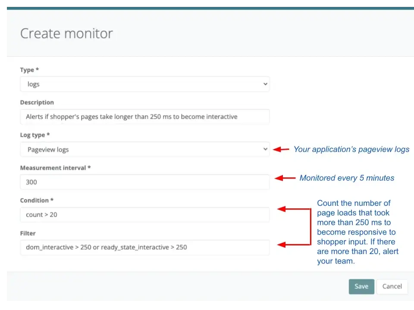Screen dimensions: 414x310
Task: Open the Log type dropdown showing Pageview logs
Action: [145, 149]
